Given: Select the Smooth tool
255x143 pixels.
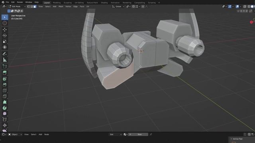Looking at the screenshot, I should click(x=5, y=114).
